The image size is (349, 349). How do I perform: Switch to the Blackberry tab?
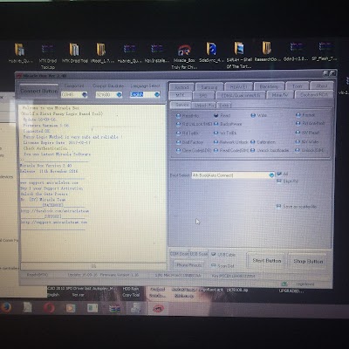(x=269, y=86)
